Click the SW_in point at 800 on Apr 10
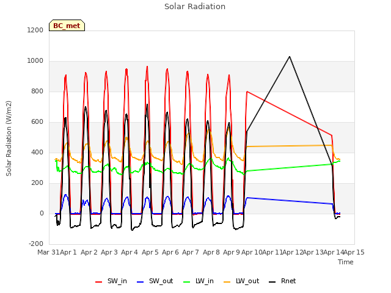The image size is (391, 293). point(247,92)
